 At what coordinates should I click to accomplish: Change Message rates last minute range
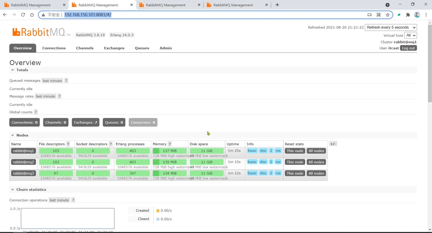tap(45, 96)
